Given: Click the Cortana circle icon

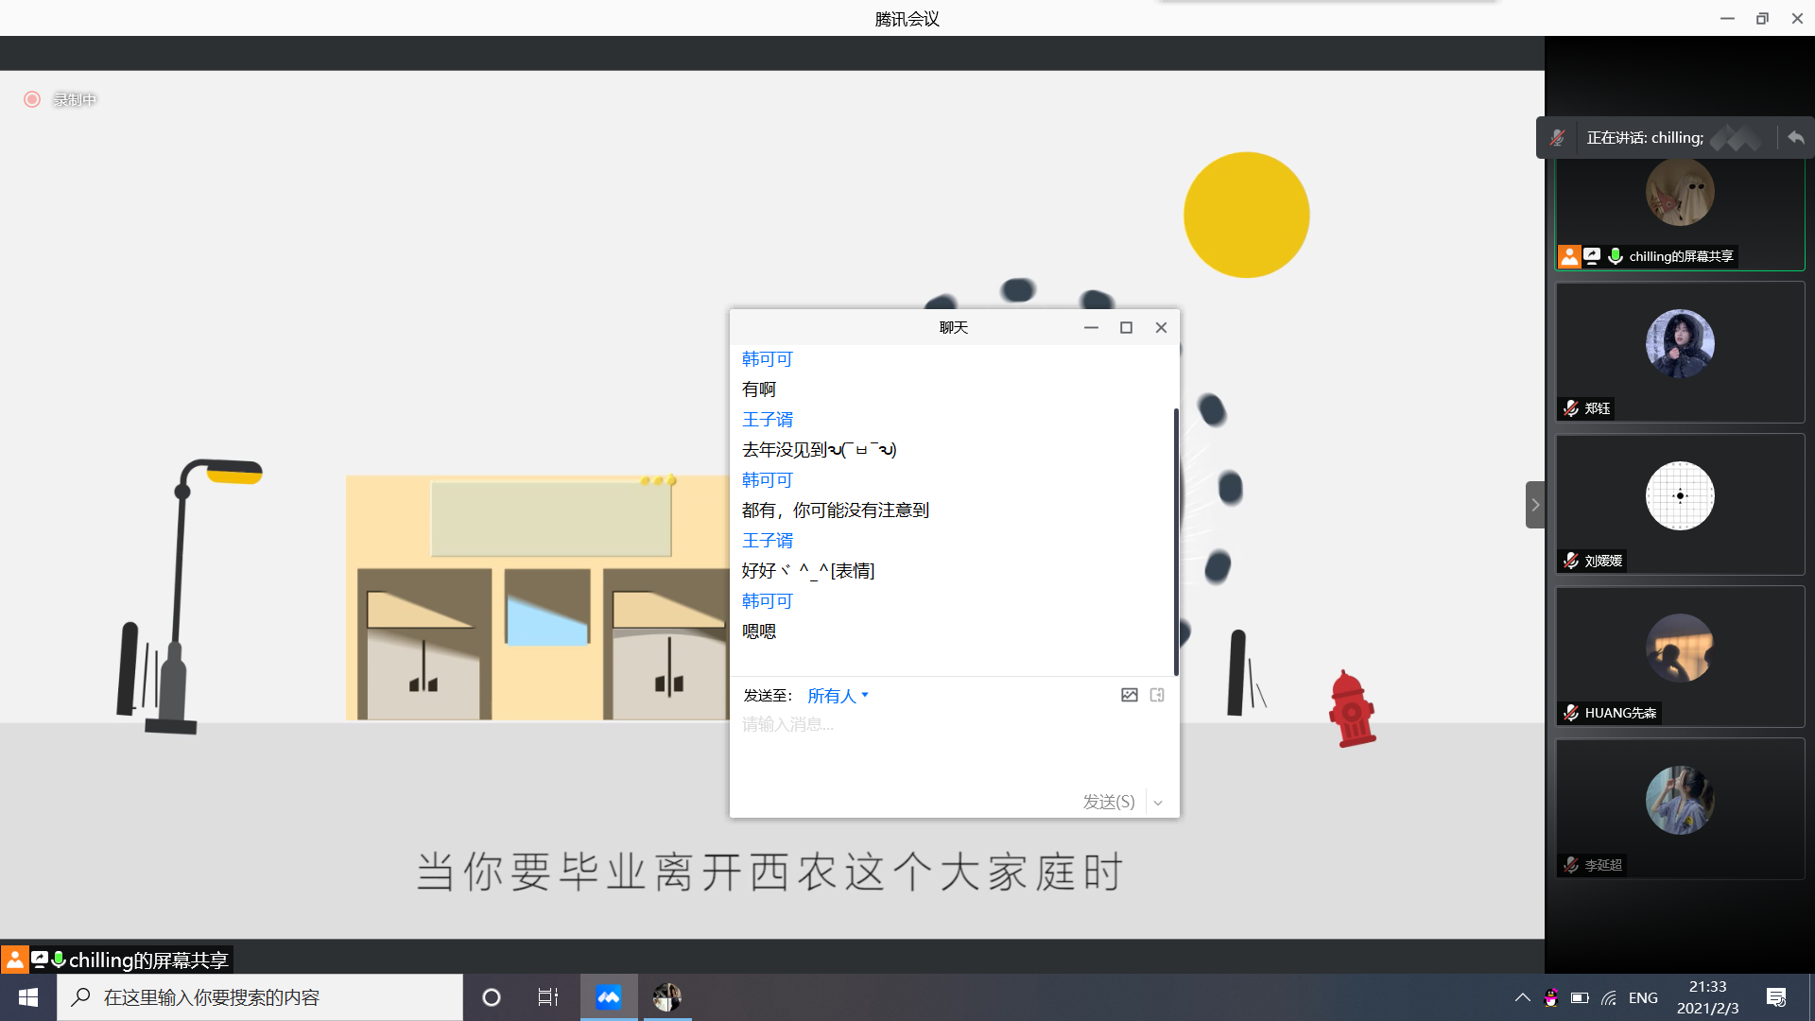Looking at the screenshot, I should (x=492, y=997).
